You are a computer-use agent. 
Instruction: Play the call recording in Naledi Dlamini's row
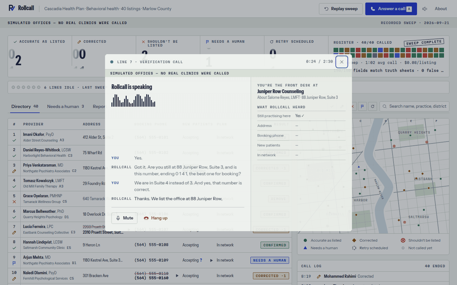pos(177,276)
